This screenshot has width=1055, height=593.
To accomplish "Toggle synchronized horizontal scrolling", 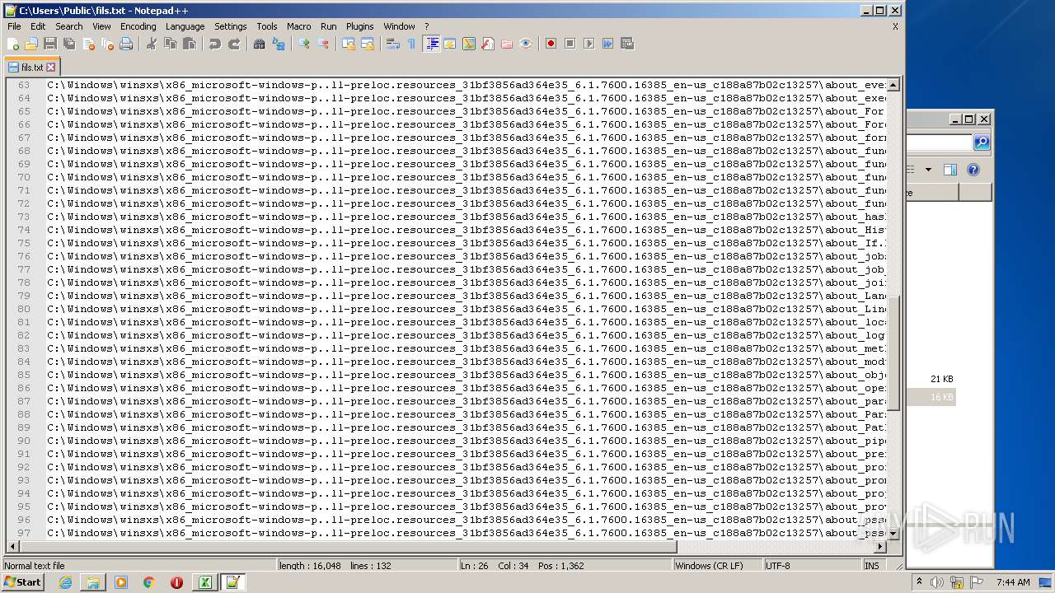I will (368, 44).
